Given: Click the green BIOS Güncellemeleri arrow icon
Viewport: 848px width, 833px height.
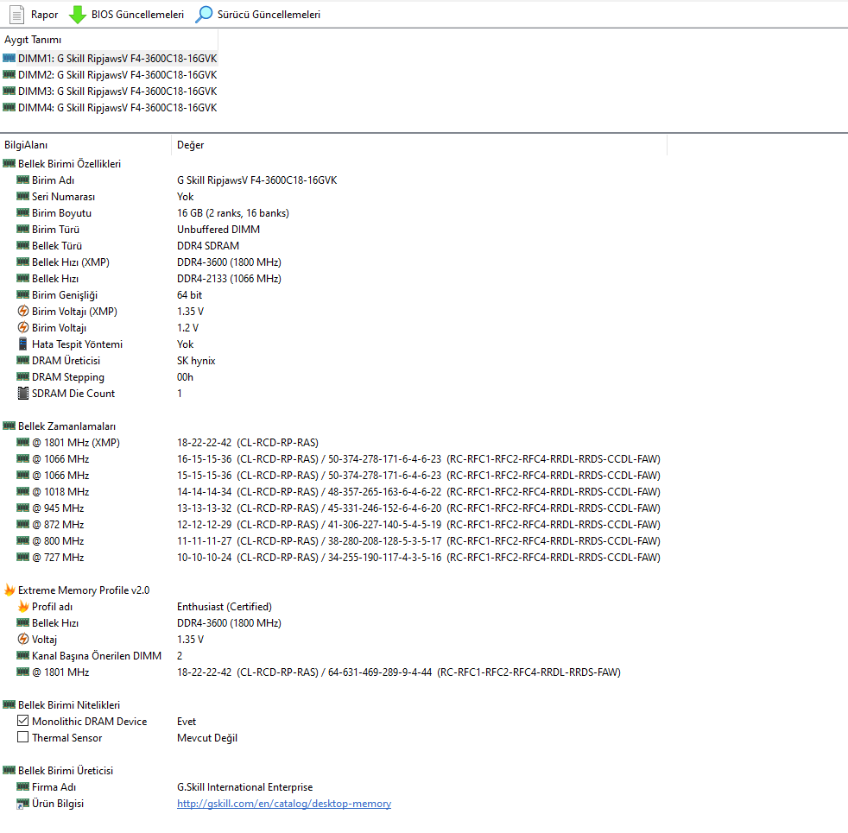Looking at the screenshot, I should point(78,15).
